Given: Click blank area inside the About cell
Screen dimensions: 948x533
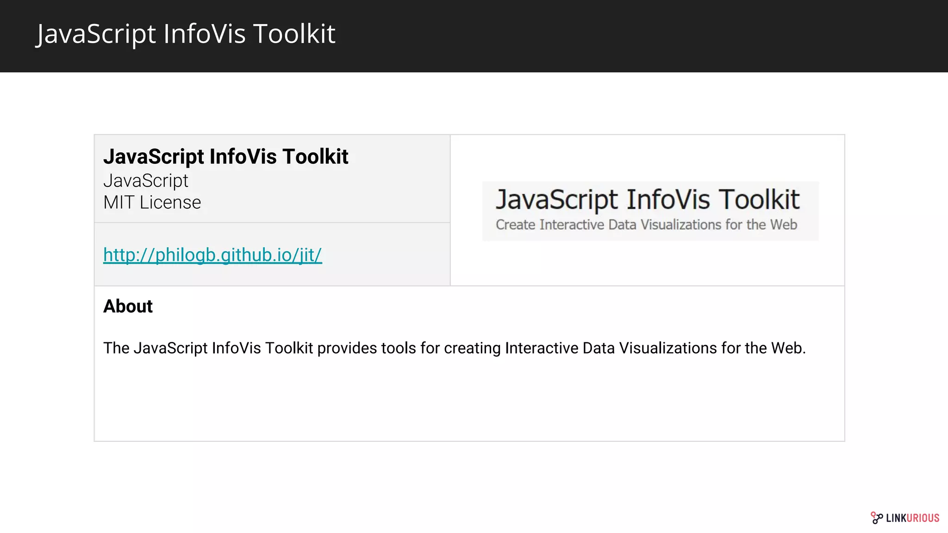Looking at the screenshot, I should pyautogui.click(x=463, y=403).
